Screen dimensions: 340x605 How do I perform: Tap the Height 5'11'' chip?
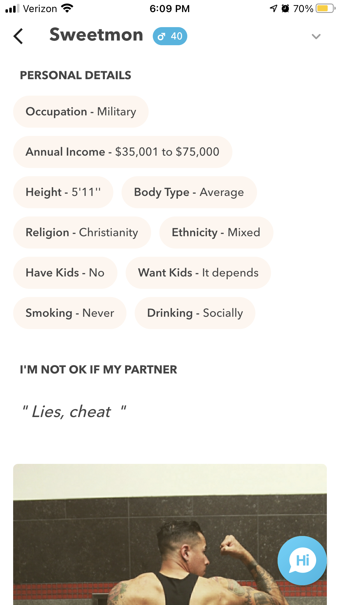(x=63, y=192)
